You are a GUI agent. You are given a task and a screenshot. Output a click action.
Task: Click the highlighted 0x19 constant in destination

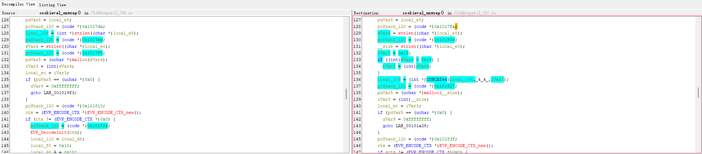pos(426,60)
